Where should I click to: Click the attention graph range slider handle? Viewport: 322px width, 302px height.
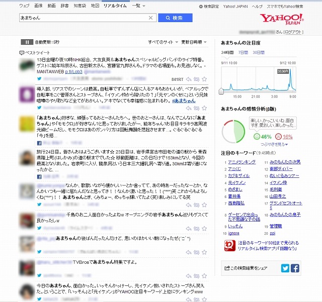tap(221, 91)
